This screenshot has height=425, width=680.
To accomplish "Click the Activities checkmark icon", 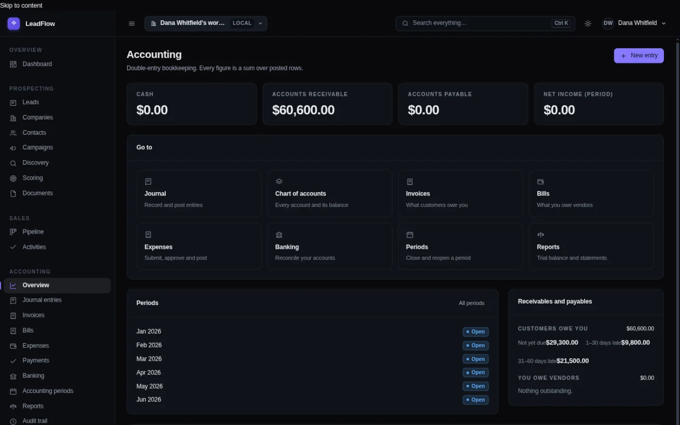I will pos(13,247).
